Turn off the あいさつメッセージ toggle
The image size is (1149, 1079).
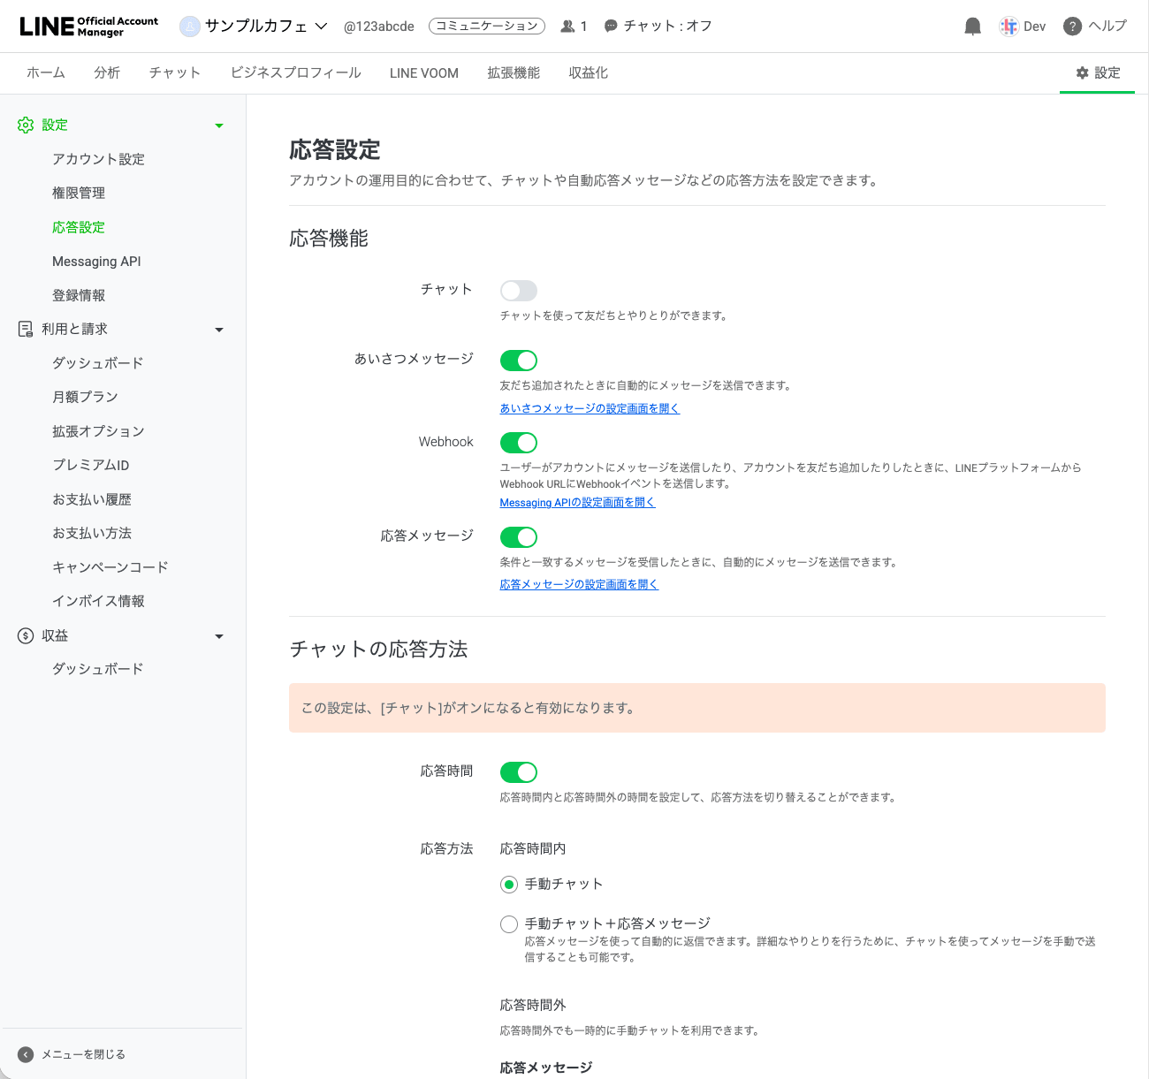pos(519,360)
